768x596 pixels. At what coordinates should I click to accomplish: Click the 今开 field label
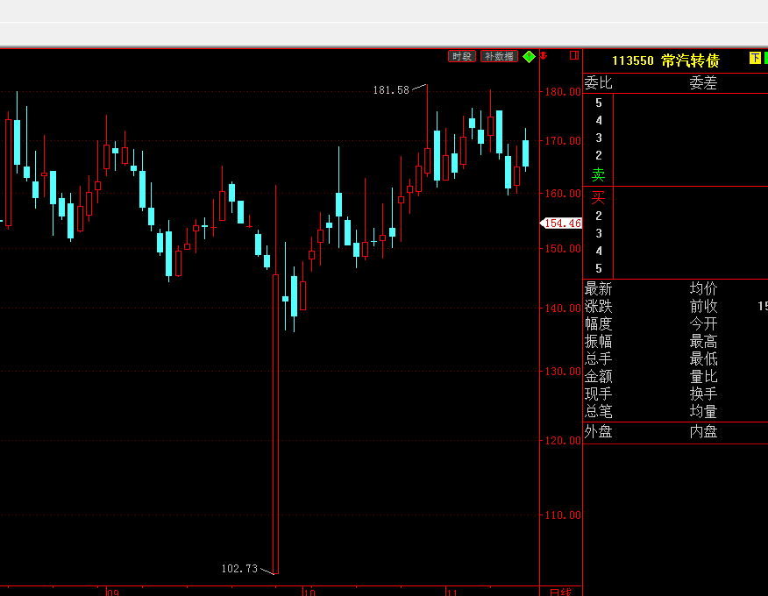[703, 323]
